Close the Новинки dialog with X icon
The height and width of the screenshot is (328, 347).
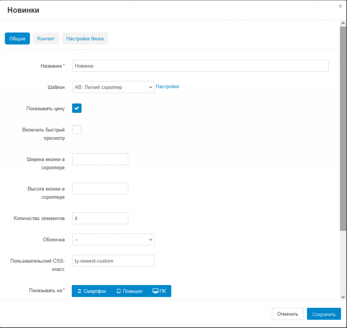[340, 6]
